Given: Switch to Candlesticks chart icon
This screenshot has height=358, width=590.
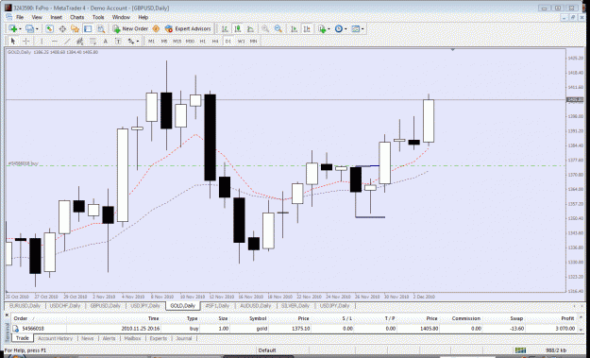Looking at the screenshot, I should [x=238, y=28].
